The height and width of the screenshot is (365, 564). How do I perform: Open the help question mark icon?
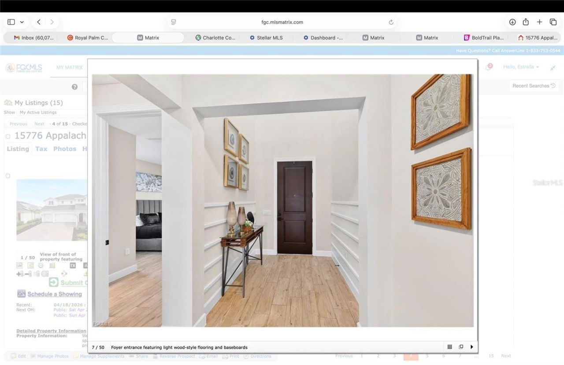point(74,87)
